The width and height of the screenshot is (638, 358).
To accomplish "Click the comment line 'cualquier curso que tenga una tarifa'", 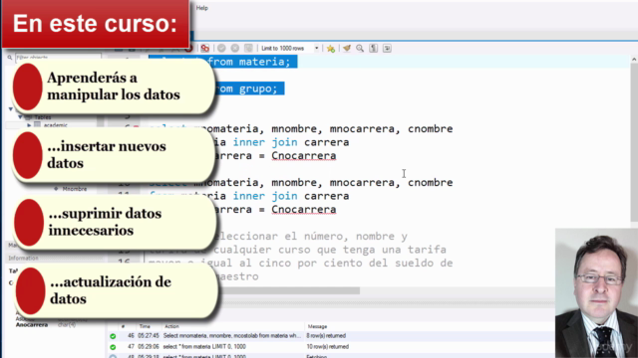I will [330, 250].
